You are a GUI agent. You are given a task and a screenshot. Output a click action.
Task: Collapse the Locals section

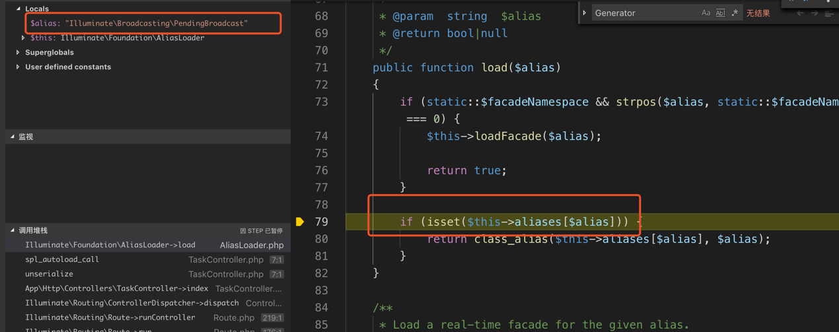[x=18, y=9]
